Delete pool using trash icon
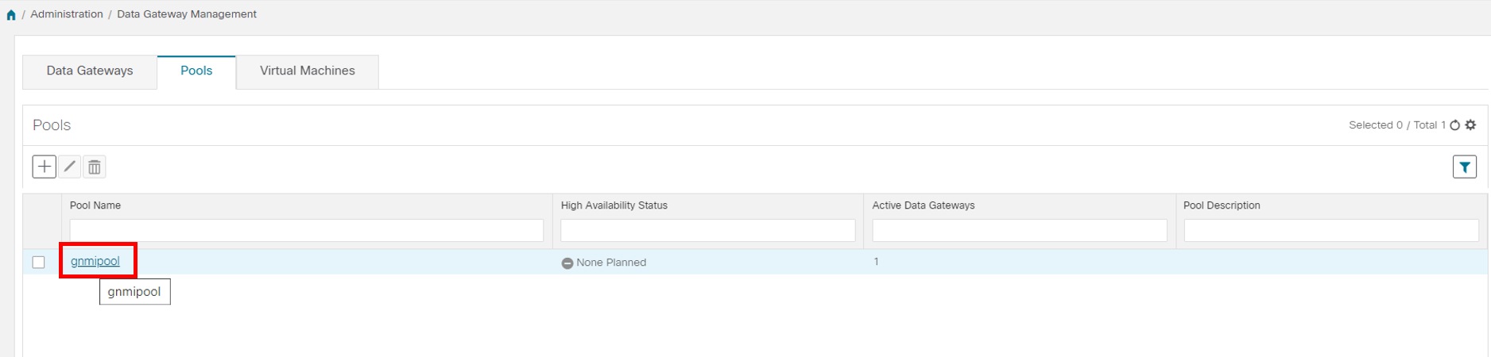Viewport: 1491px width, 357px height. point(95,167)
